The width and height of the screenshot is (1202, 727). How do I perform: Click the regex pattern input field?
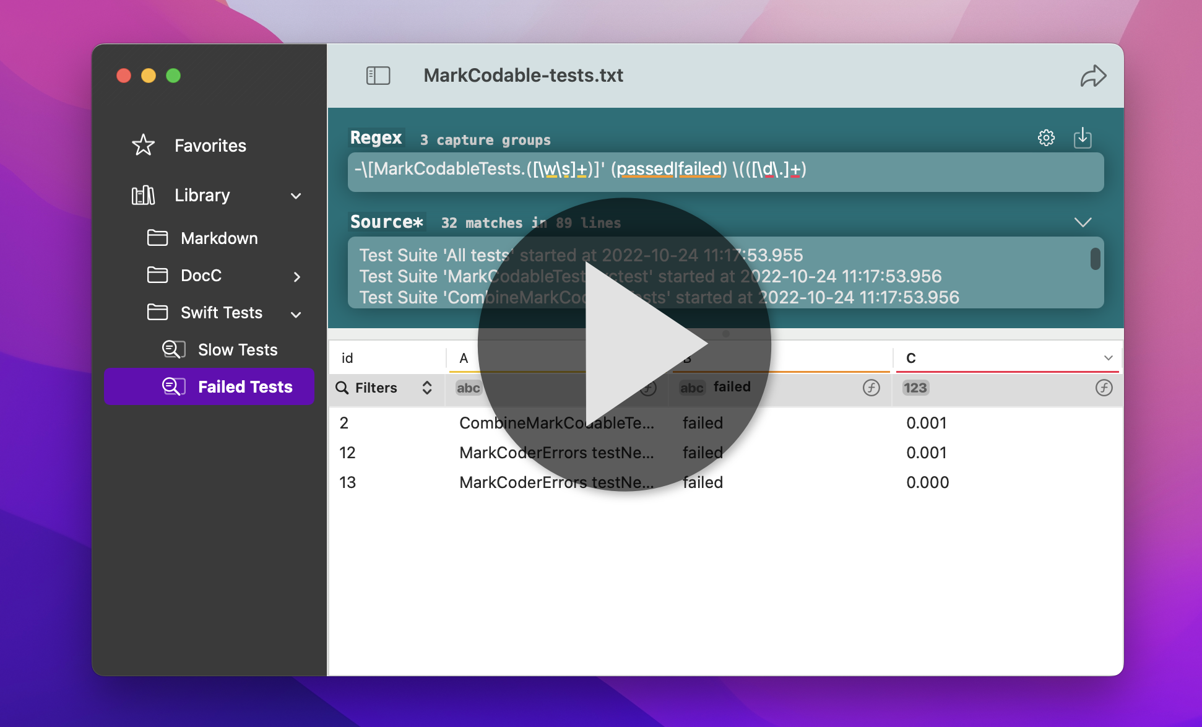click(725, 172)
